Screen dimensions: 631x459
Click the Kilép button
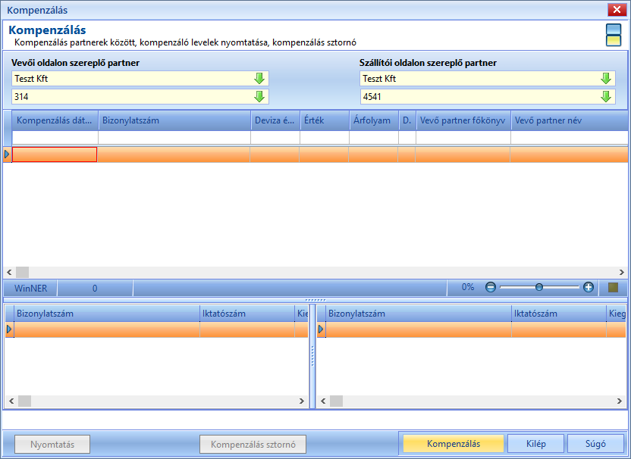point(536,444)
